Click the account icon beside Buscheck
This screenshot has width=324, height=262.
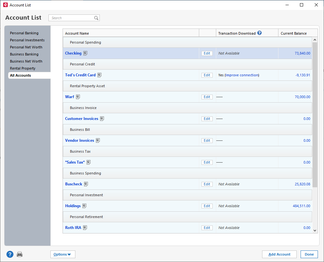point(86,184)
